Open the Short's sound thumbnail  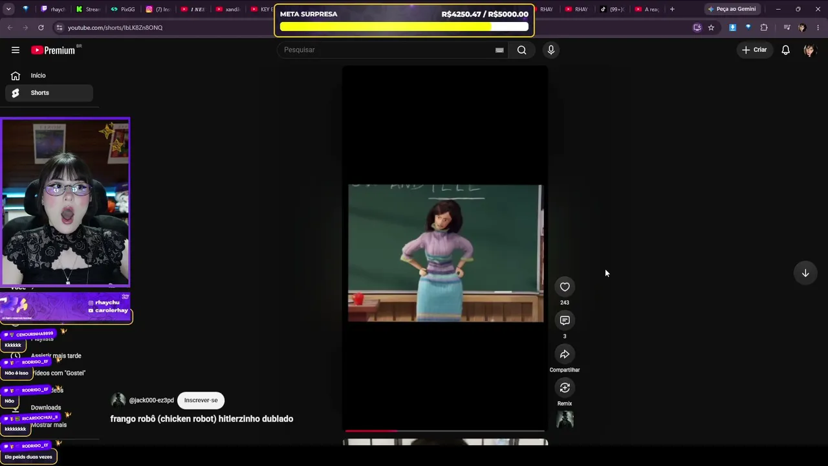pos(565,419)
